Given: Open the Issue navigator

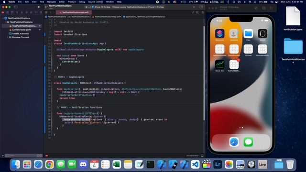Looking at the screenshot, I should point(22,12).
